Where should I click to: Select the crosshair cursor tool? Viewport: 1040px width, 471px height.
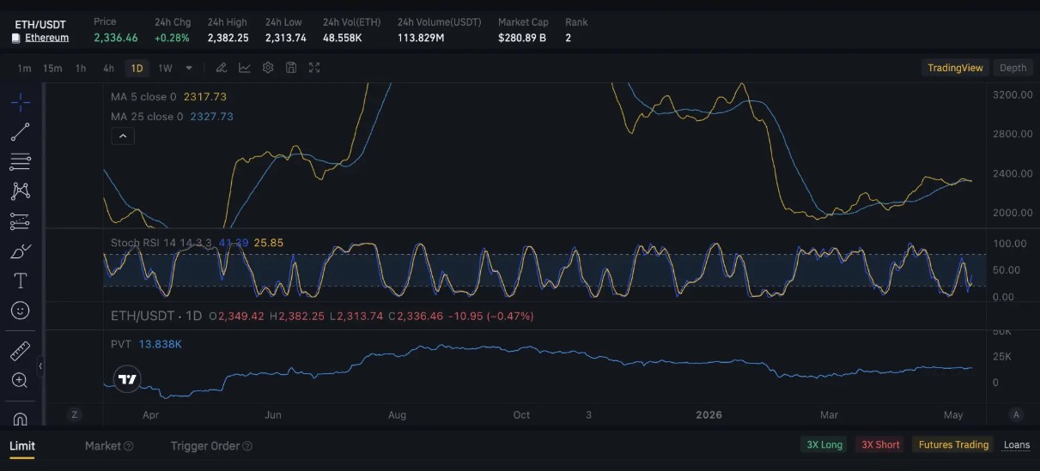point(21,102)
